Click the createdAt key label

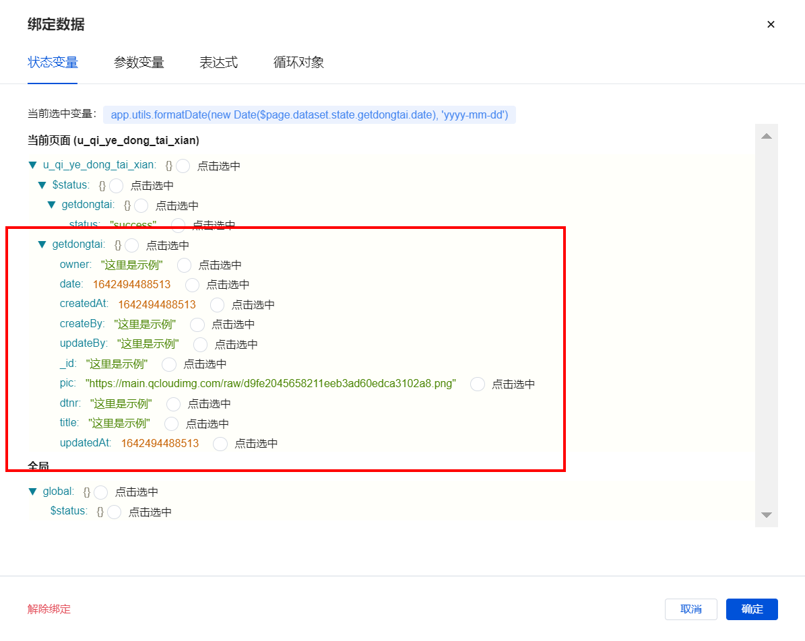(x=84, y=304)
